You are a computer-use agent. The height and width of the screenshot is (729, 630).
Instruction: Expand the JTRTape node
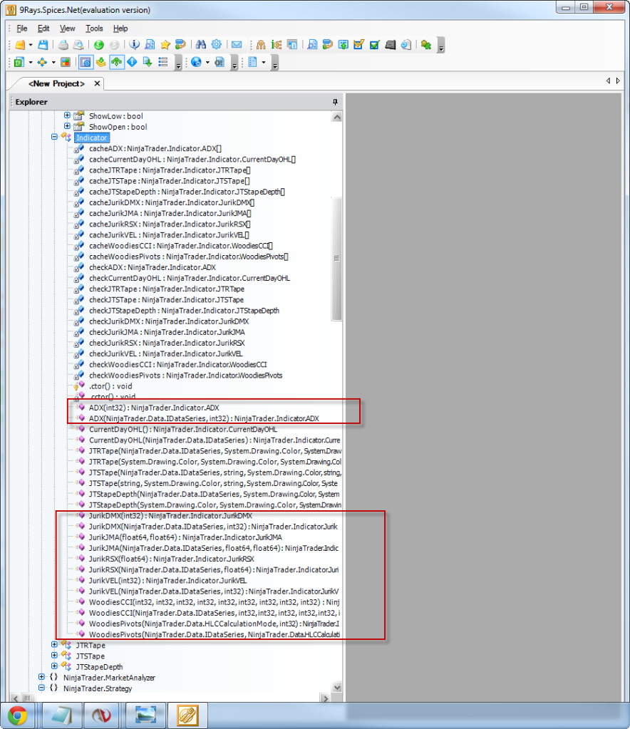(x=55, y=645)
